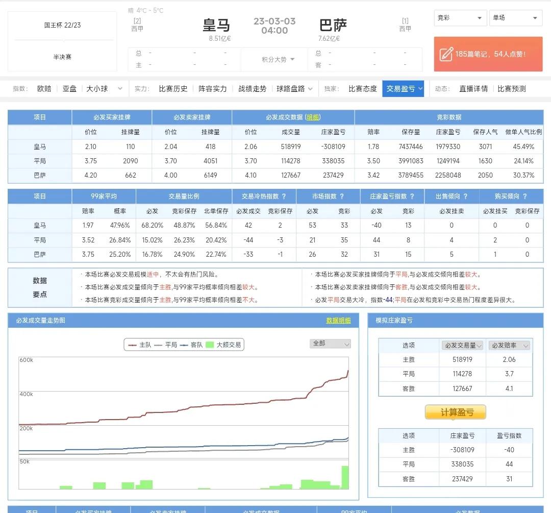Open the 比赛预测 tab
551x513 pixels.
512,88
